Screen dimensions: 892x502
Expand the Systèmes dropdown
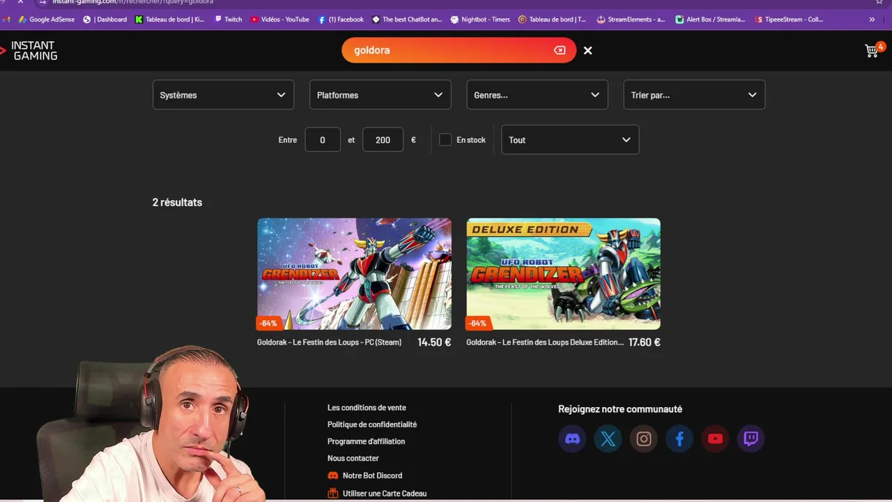(223, 95)
